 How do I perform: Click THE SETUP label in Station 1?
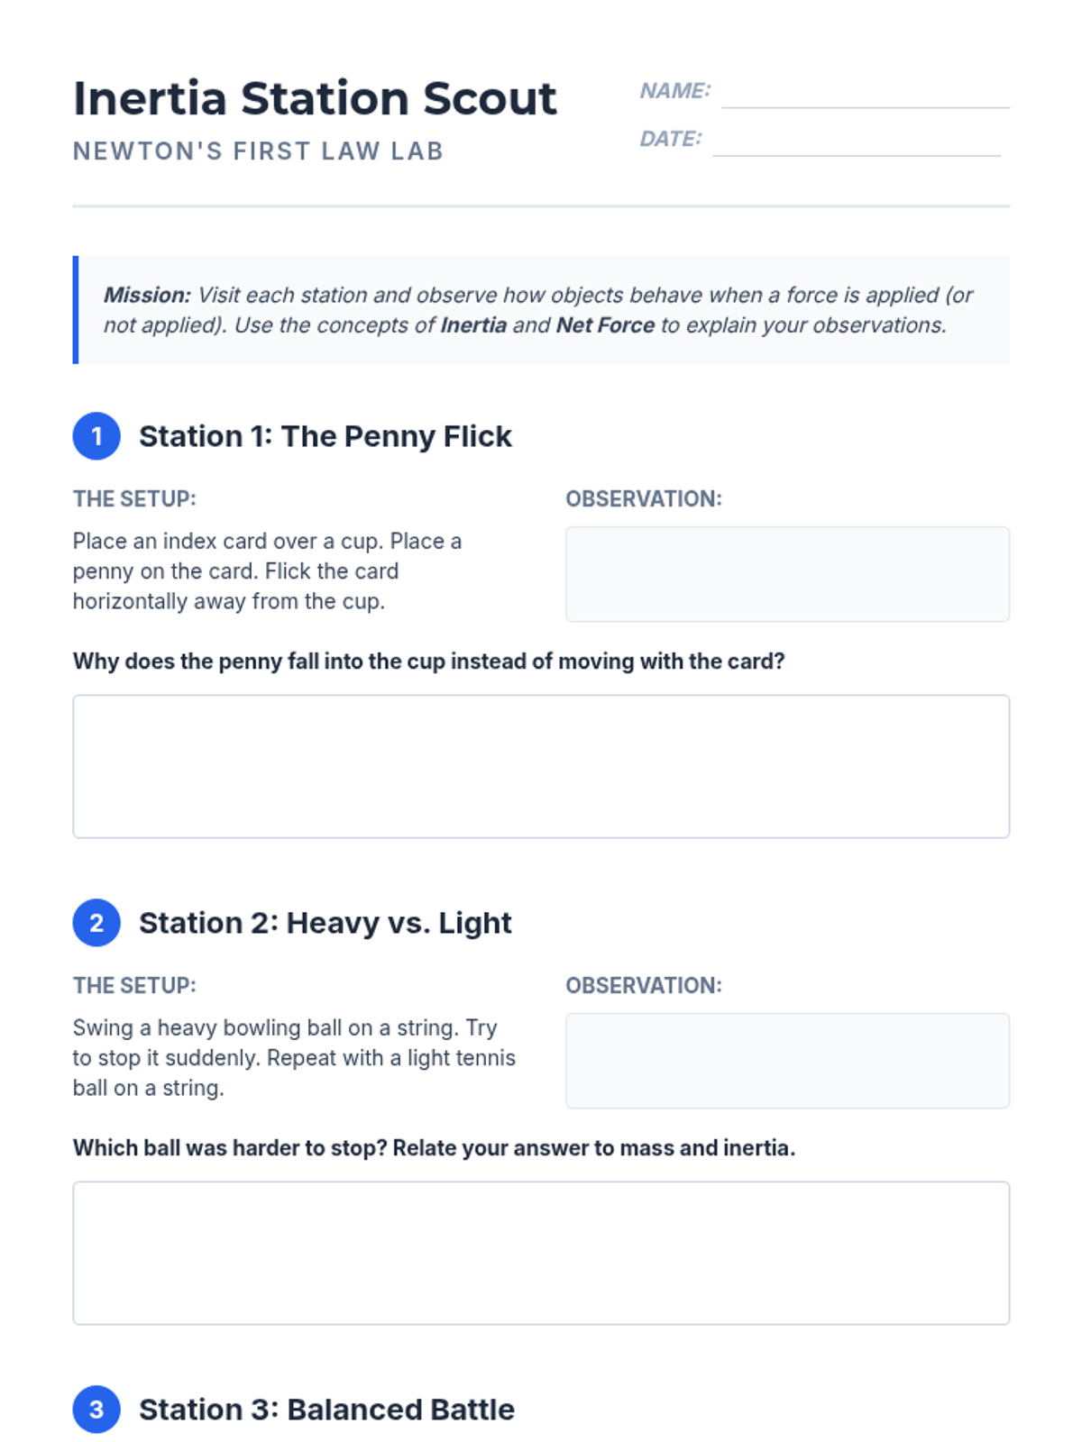pyautogui.click(x=134, y=499)
